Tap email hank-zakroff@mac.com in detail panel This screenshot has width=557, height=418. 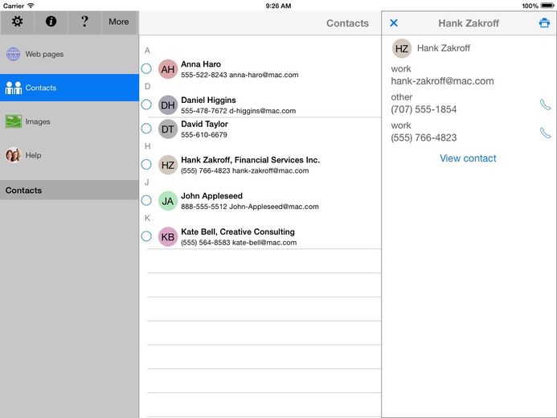(x=442, y=81)
